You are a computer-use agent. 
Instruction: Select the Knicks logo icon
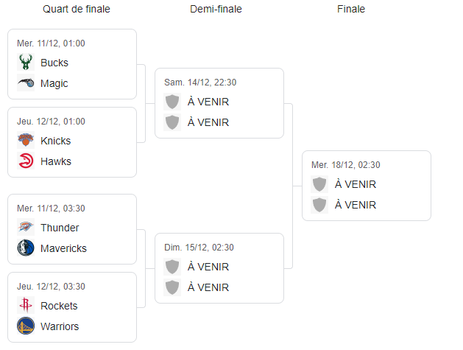[26, 141]
